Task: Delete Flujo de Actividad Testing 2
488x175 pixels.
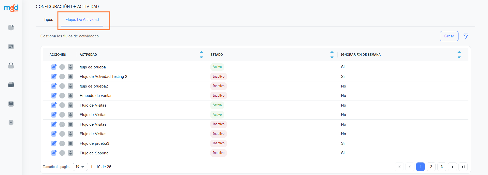Action: click(x=70, y=77)
